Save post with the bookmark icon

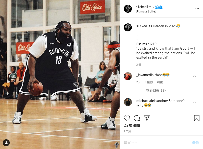(x=197, y=118)
